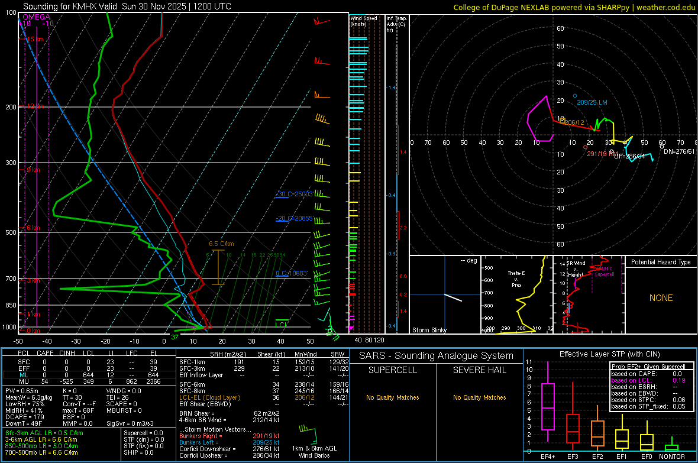Click the magenta EF4+ box plot
The image size is (698, 463).
point(548,402)
